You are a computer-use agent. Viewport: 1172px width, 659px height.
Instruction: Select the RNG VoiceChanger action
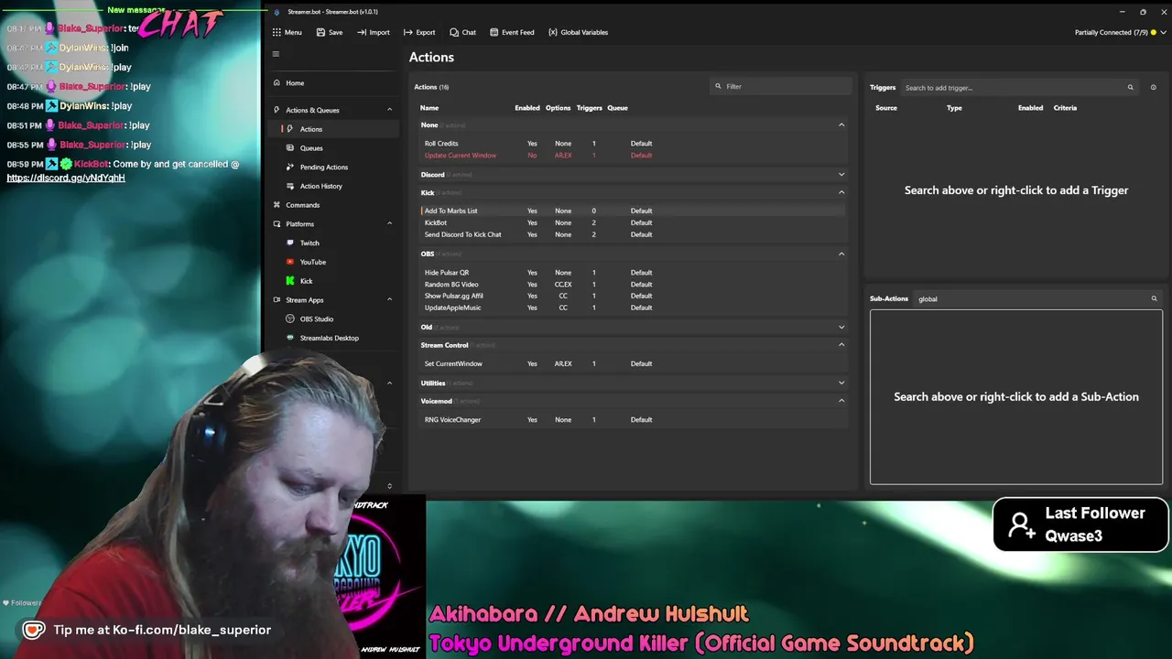(631, 419)
